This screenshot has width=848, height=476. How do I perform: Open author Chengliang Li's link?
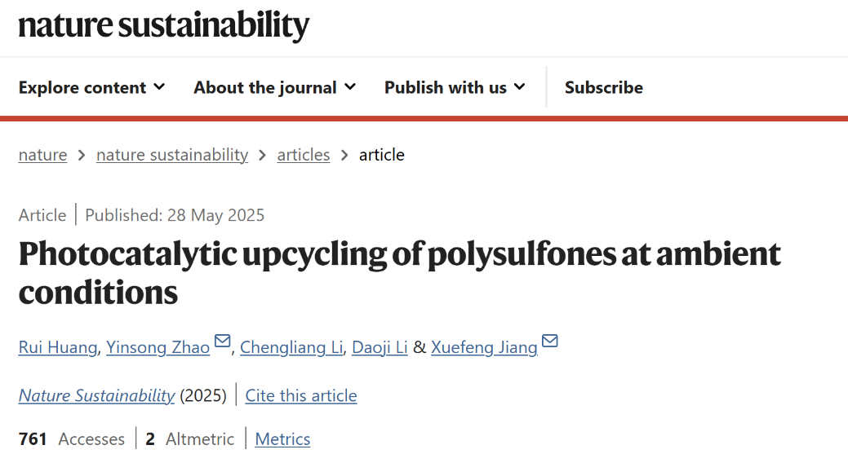(x=291, y=347)
